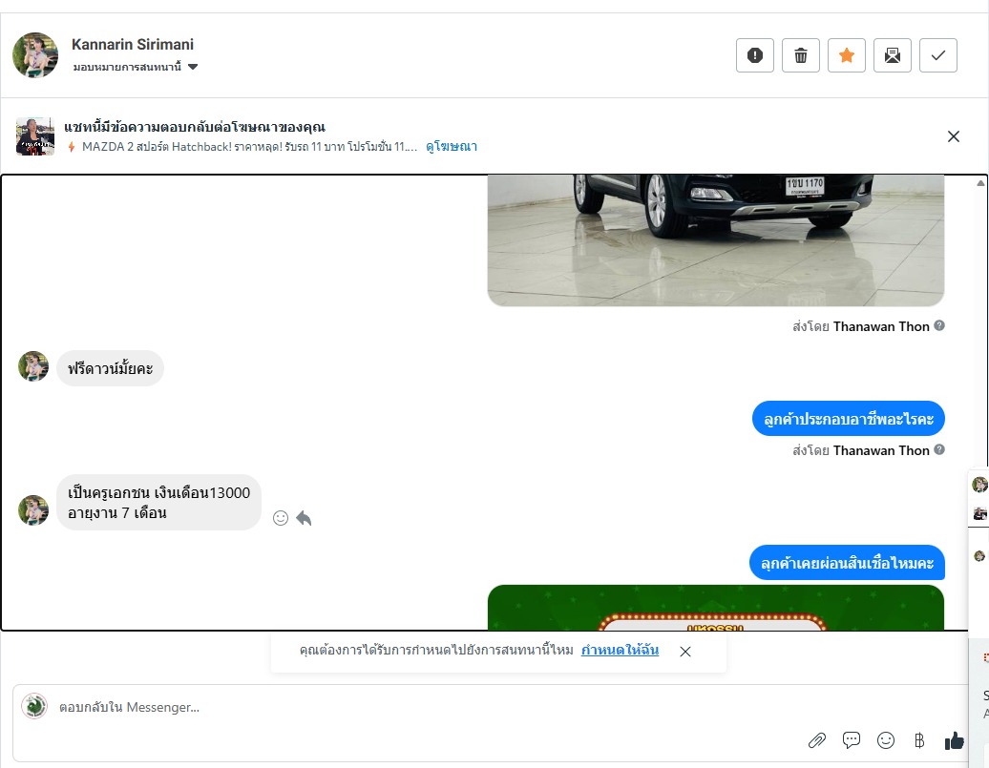This screenshot has height=768, width=989.
Task: Click the page avatar in reply box
Action: click(34, 706)
